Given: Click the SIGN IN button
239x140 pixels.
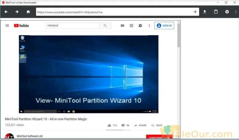Looking at the screenshot, I should (164, 26).
